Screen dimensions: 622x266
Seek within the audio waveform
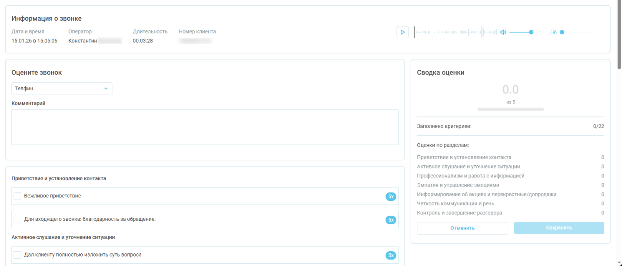pos(456,32)
